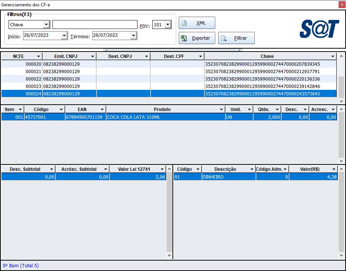Image resolution: width=346 pixels, height=271 pixels.
Task: Open the PDV number dropdown
Action: (168, 25)
